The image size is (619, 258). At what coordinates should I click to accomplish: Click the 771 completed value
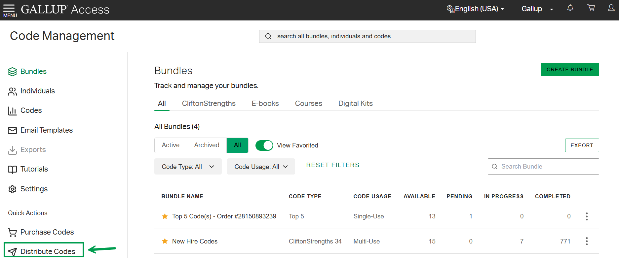(x=565, y=242)
